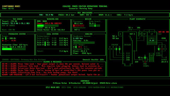This screenshot has height=96, width=170.
Task: Click the red boiler pressure bar
Action: [x=79, y=26]
